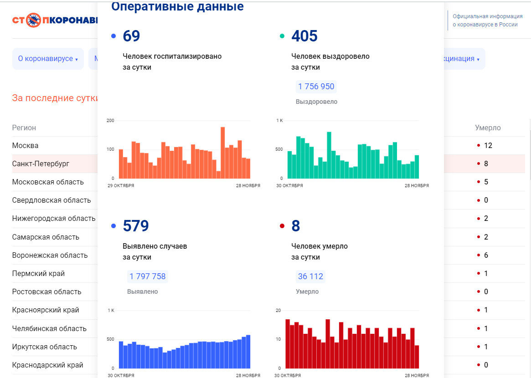This screenshot has width=531, height=378.
Task: Click the green dot beside recovered count 405
Action: pos(283,36)
